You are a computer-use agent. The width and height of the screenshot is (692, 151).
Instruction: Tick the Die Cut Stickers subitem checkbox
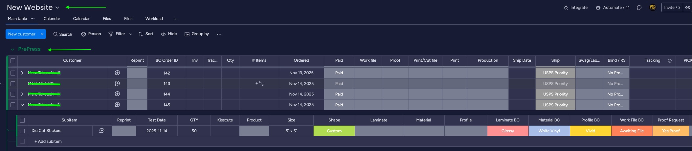click(22, 131)
